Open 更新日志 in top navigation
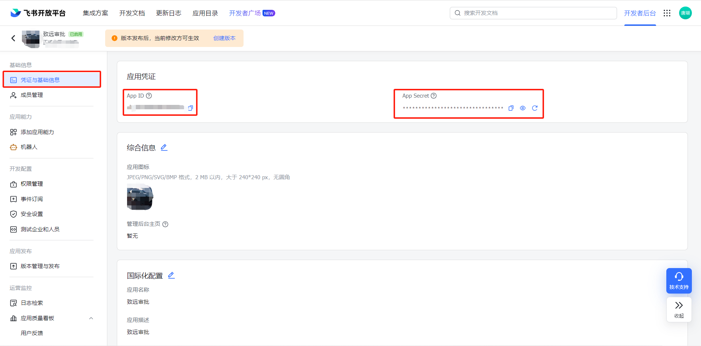Image resolution: width=701 pixels, height=346 pixels. [x=169, y=13]
